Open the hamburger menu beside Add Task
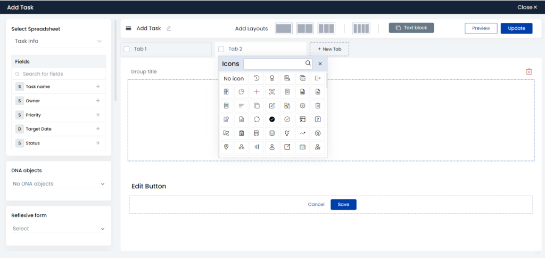 [x=128, y=28]
